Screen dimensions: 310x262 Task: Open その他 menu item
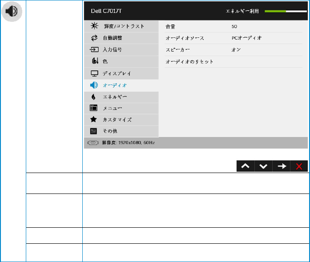(x=121, y=131)
